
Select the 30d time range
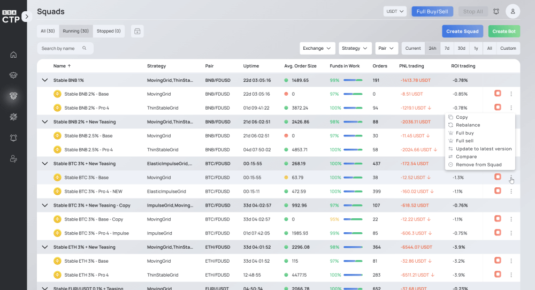pyautogui.click(x=461, y=48)
